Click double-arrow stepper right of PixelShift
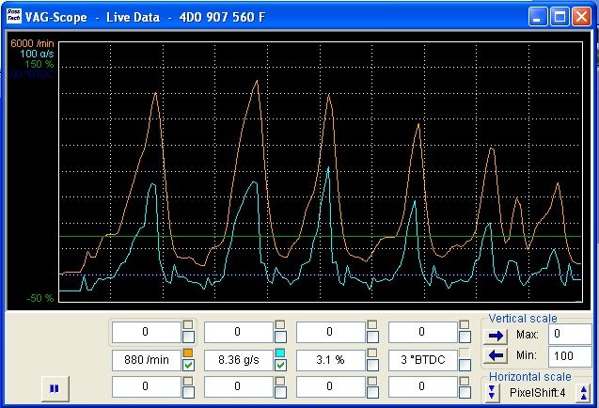 [583, 392]
